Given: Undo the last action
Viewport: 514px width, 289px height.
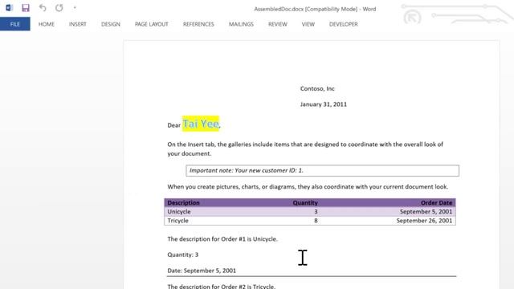Looking at the screenshot, I should pyautogui.click(x=43, y=7).
